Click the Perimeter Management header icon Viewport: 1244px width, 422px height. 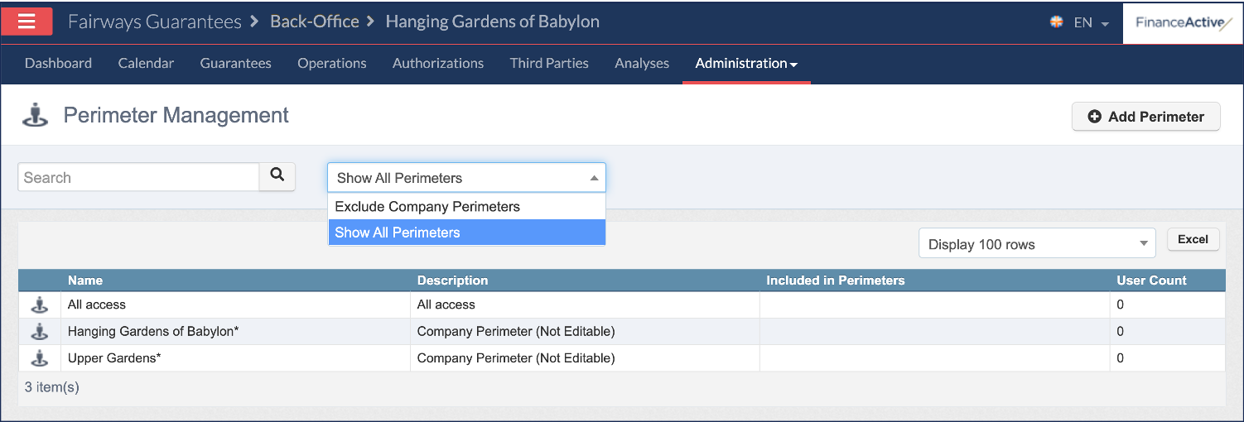pos(36,115)
